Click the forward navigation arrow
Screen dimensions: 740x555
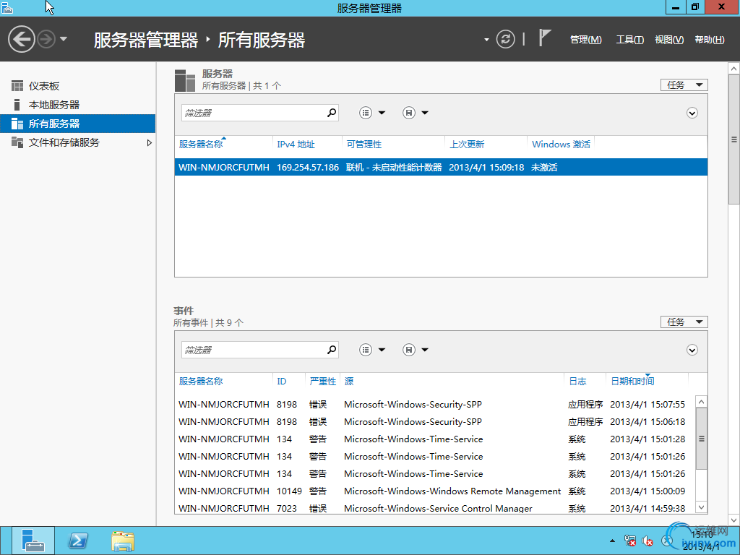[x=46, y=39]
